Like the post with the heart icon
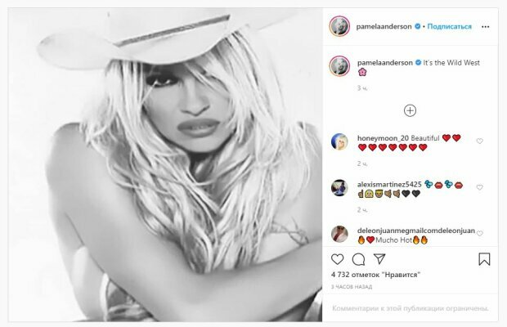 pos(337,259)
